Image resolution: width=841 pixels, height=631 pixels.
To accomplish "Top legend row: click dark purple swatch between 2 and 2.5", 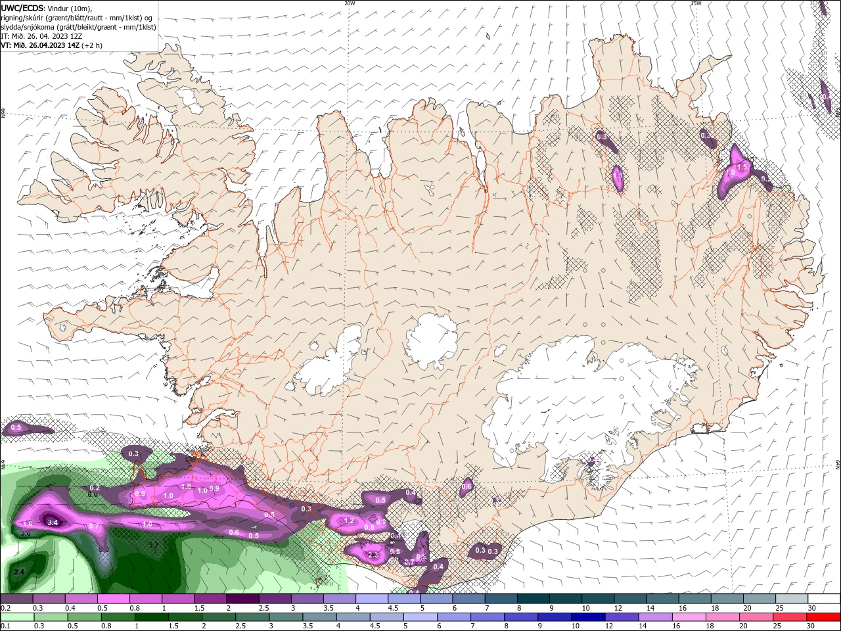I will (242, 599).
